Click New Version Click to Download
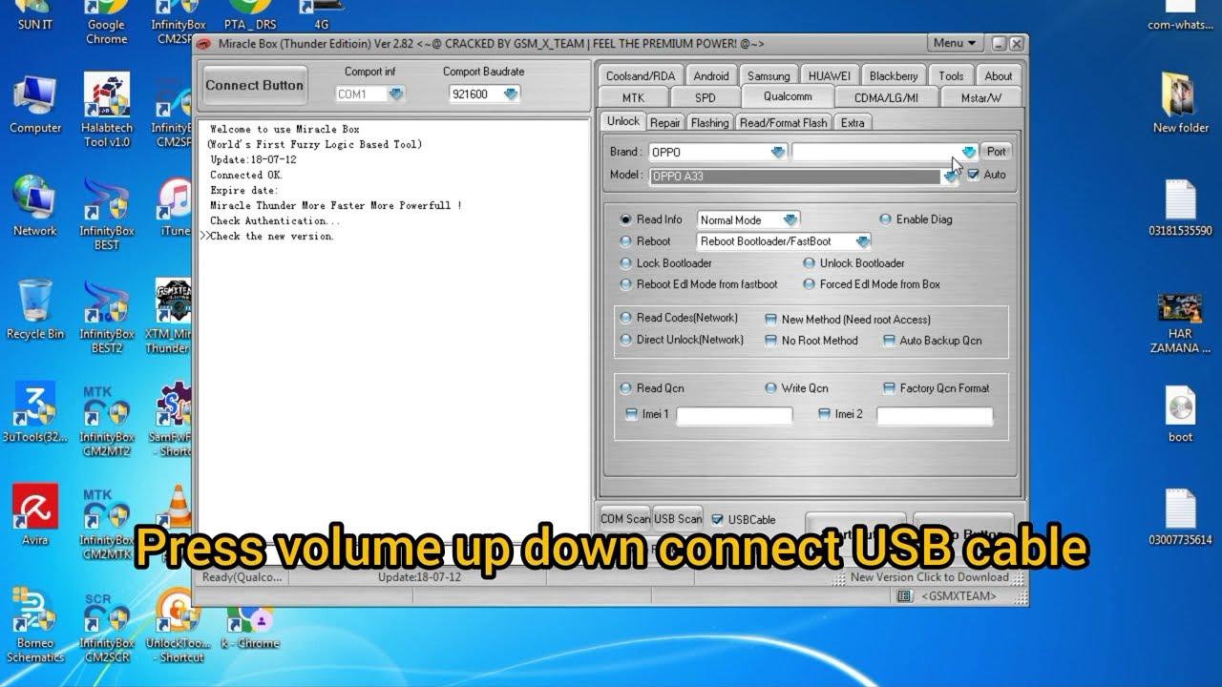The height and width of the screenshot is (687, 1222). (930, 577)
